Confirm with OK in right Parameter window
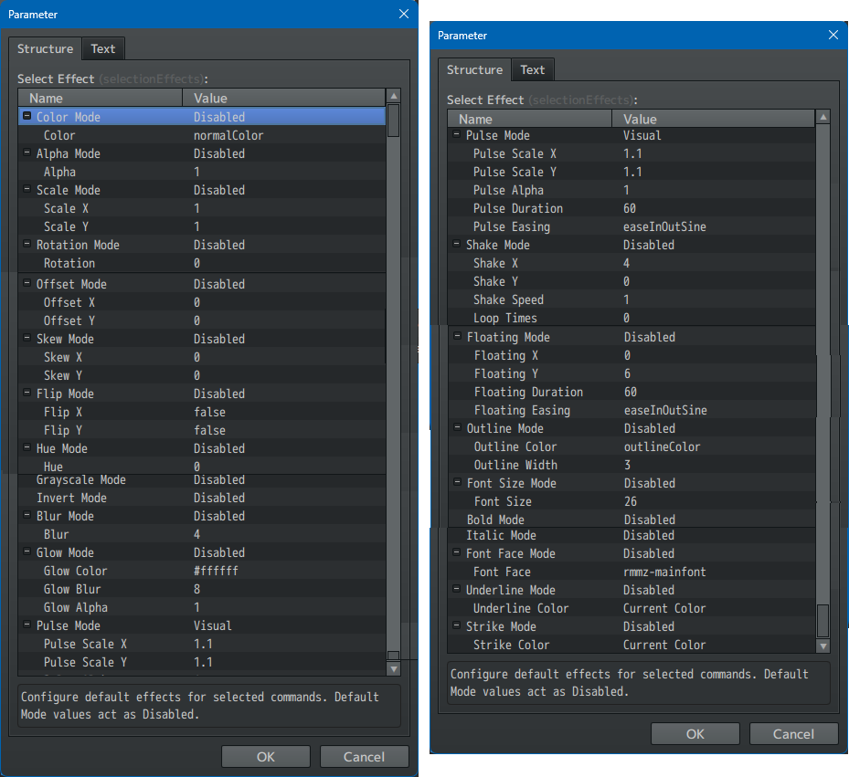Image resolution: width=849 pixels, height=777 pixels. click(695, 734)
